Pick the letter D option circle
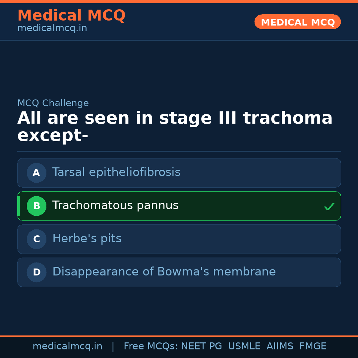The width and height of the screenshot is (358, 358). (x=36, y=272)
